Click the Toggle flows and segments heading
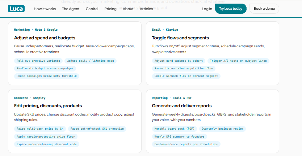 pyautogui.click(x=180, y=38)
